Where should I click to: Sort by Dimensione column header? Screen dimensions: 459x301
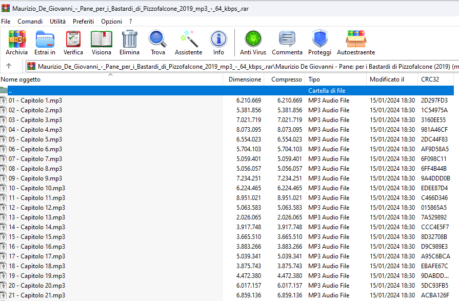[x=244, y=79]
